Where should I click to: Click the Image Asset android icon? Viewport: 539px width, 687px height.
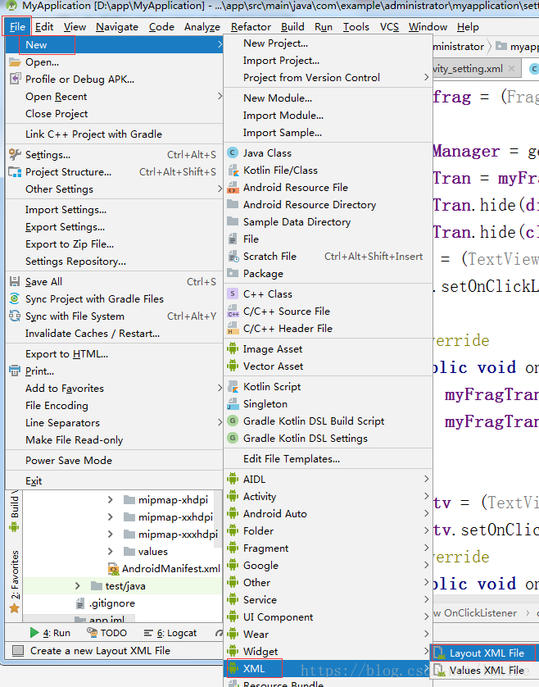tap(233, 348)
